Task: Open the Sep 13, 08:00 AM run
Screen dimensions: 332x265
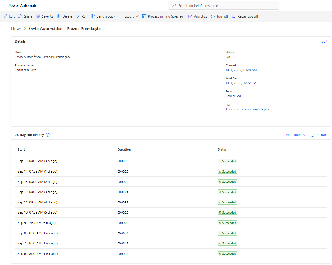Action: click(x=37, y=182)
